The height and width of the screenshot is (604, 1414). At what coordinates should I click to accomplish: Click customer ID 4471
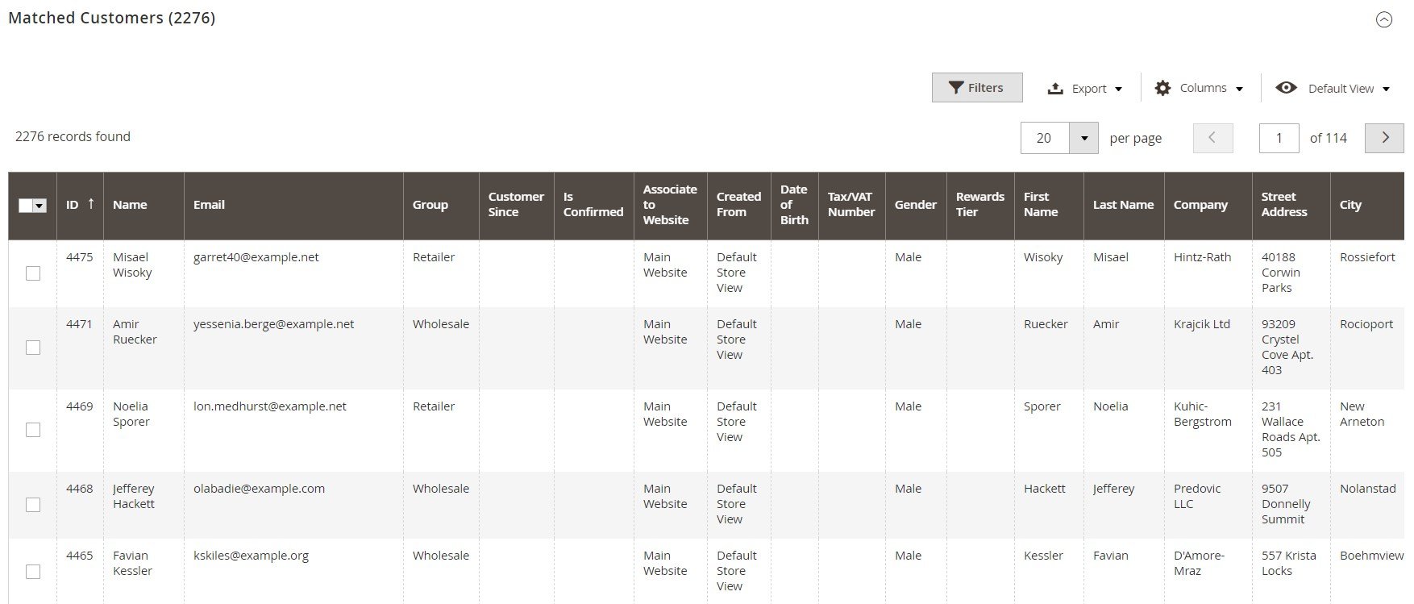79,324
